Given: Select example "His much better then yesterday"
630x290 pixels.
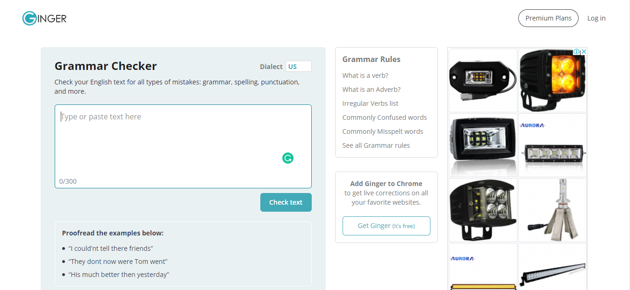Looking at the screenshot, I should coord(119,275).
